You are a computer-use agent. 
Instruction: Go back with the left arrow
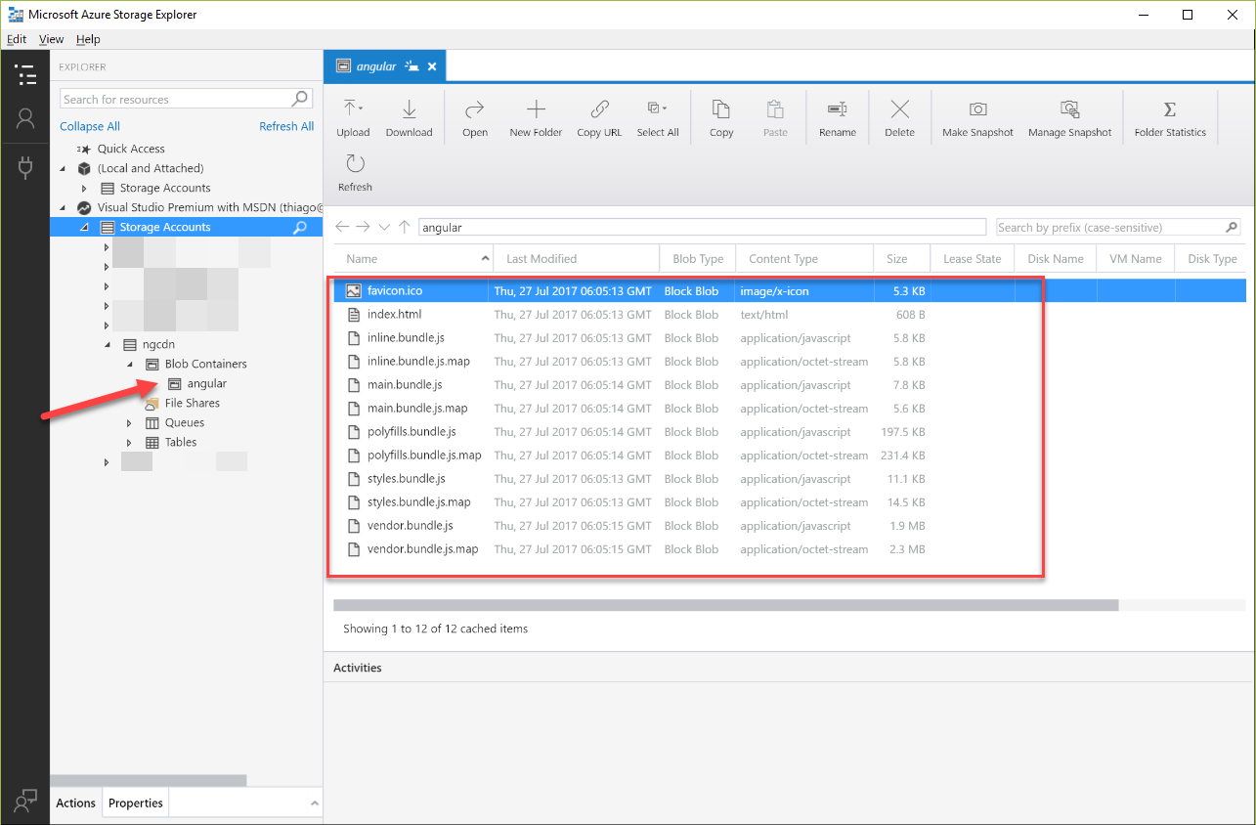[x=342, y=227]
